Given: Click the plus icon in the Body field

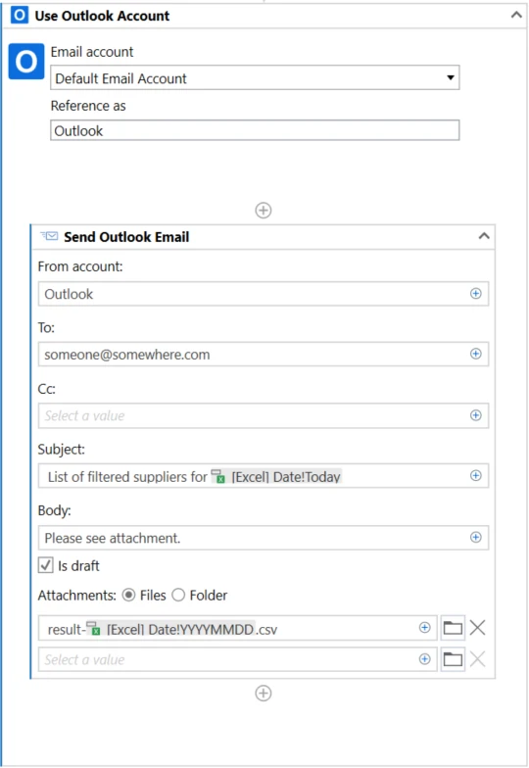Looking at the screenshot, I should 476,537.
